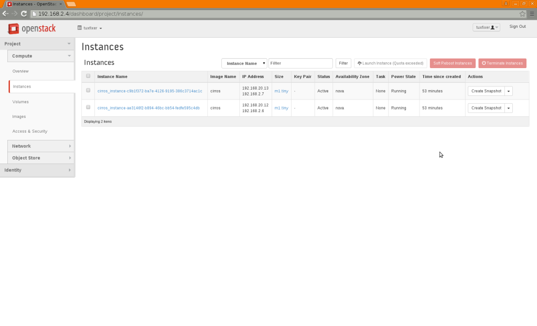Open the tuxfixer project switcher menu
This screenshot has width=537, height=326.
(x=91, y=28)
